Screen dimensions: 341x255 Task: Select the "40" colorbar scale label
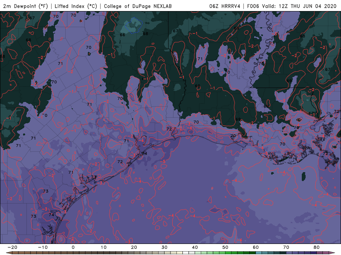click(195, 247)
